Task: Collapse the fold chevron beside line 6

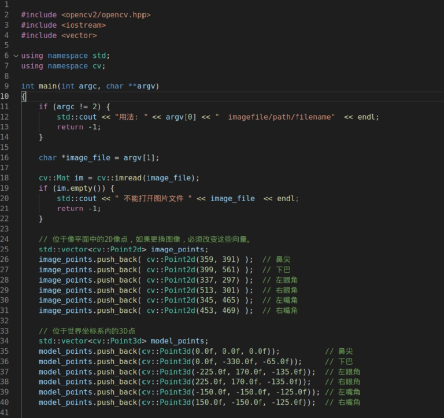Action: point(16,56)
